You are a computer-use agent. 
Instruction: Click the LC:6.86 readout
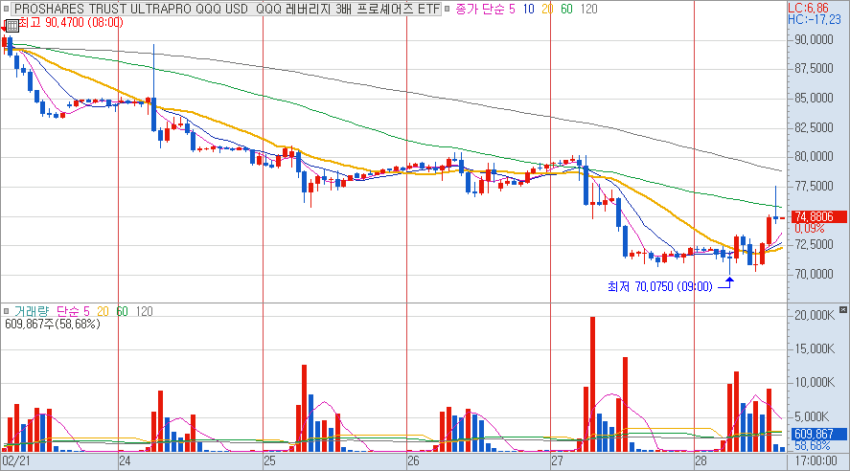pos(808,8)
